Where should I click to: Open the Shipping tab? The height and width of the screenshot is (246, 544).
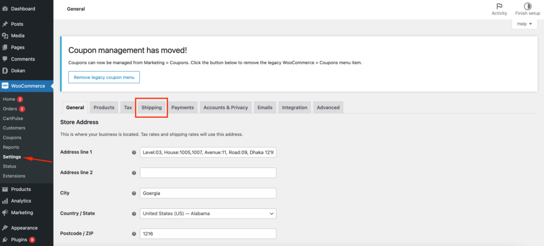(151, 108)
